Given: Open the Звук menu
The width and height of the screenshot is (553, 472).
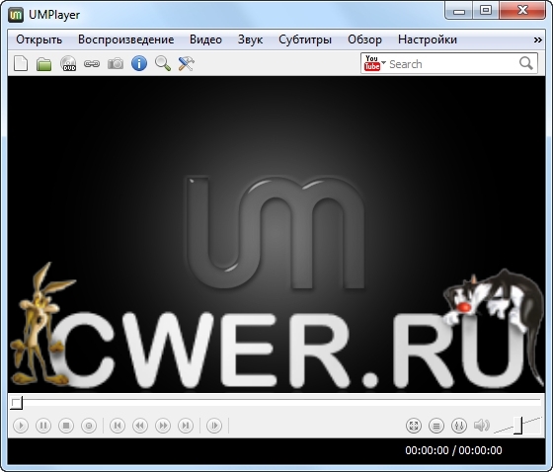Looking at the screenshot, I should [x=250, y=39].
